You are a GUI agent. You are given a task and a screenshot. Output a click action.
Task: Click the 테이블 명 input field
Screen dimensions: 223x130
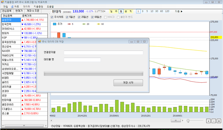point(82,60)
